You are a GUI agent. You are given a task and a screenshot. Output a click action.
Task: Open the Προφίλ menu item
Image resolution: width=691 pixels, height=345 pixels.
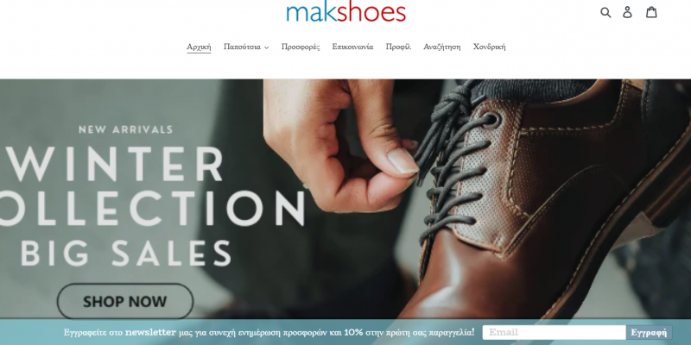(x=398, y=47)
